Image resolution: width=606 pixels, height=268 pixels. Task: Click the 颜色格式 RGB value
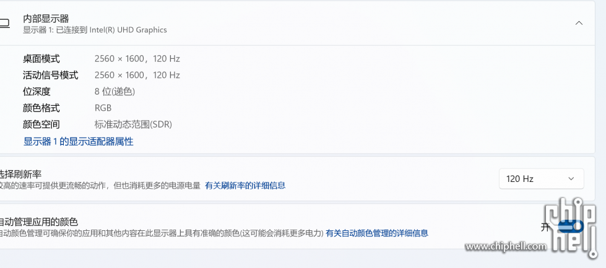click(x=103, y=108)
